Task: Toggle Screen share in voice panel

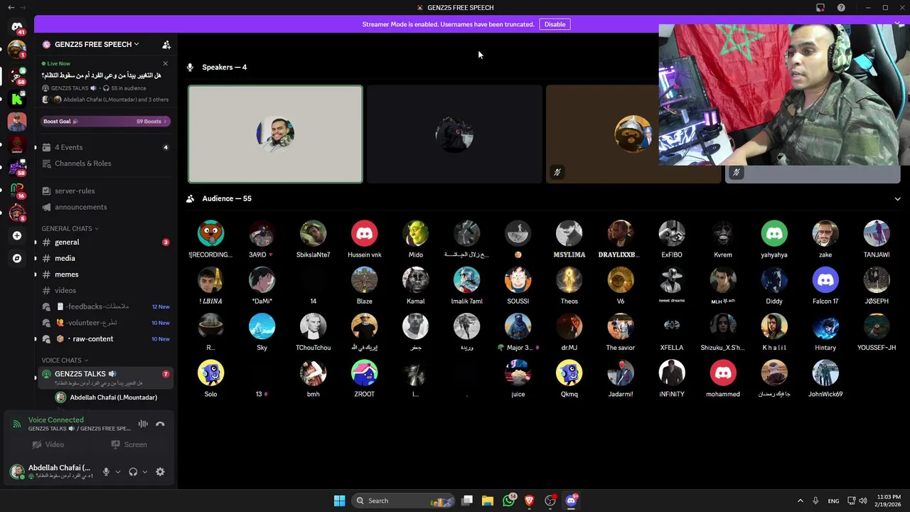Action: [129, 444]
